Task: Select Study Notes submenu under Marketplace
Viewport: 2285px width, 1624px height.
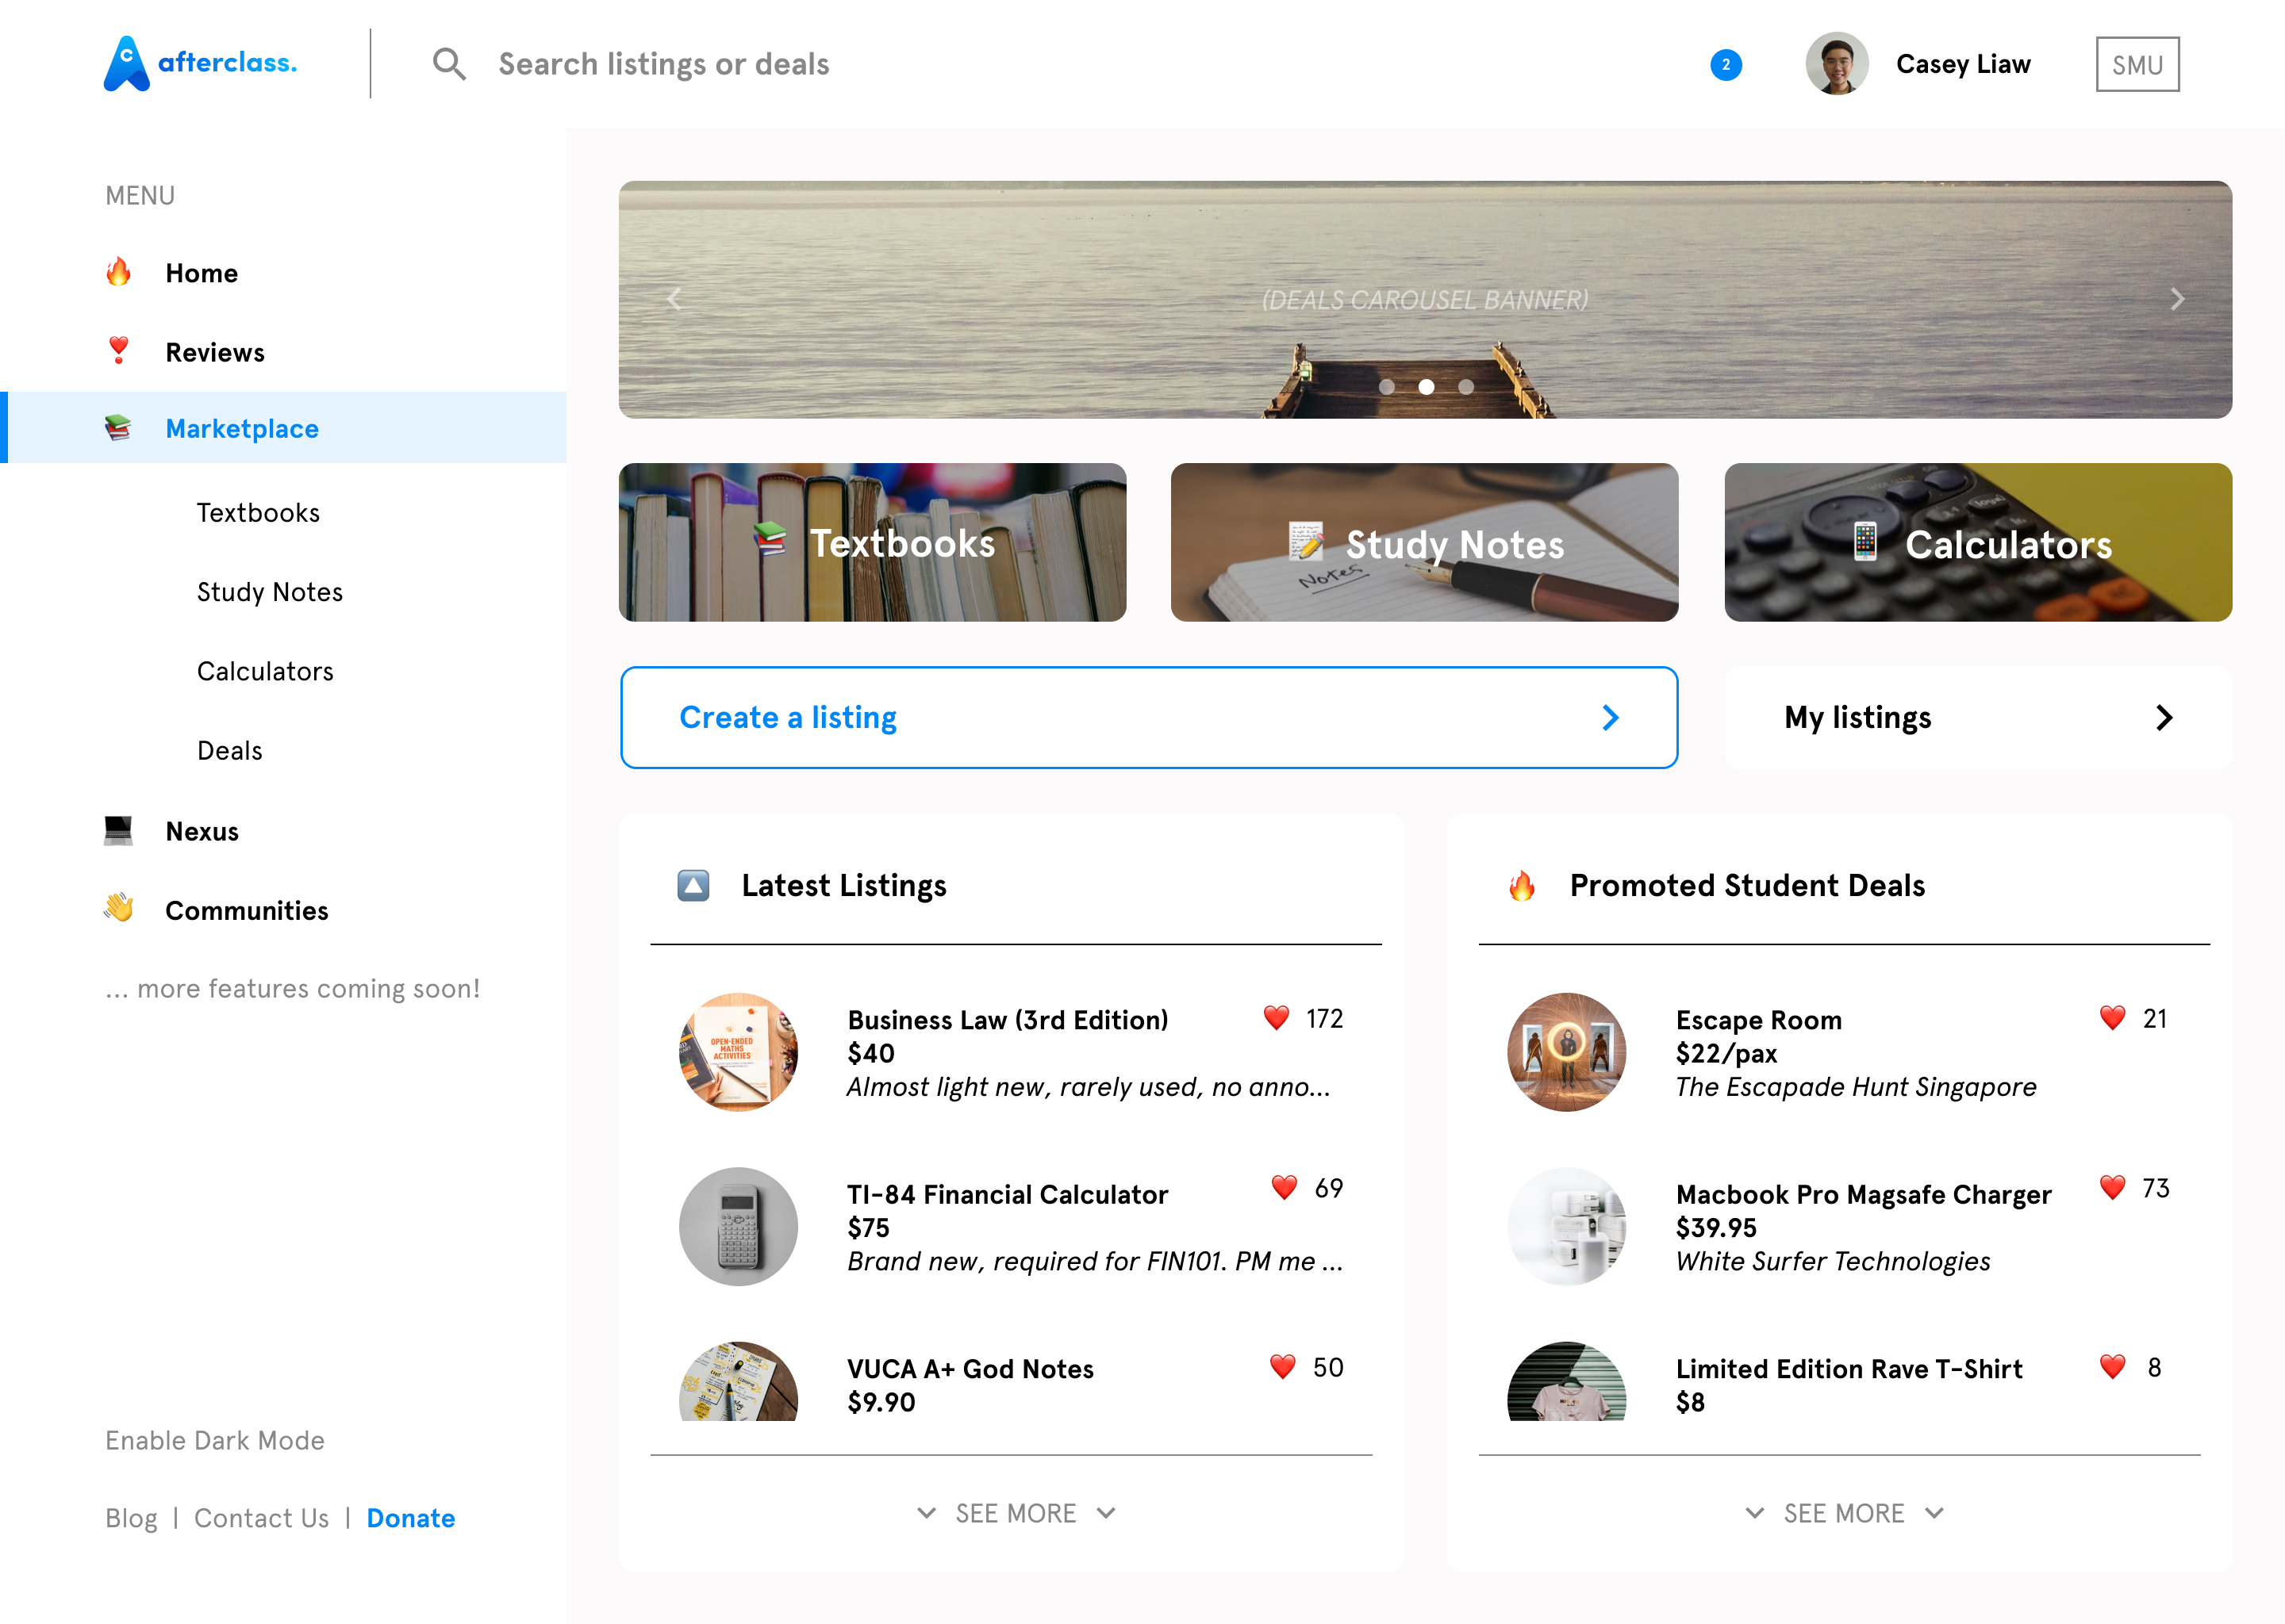Action: 269,592
